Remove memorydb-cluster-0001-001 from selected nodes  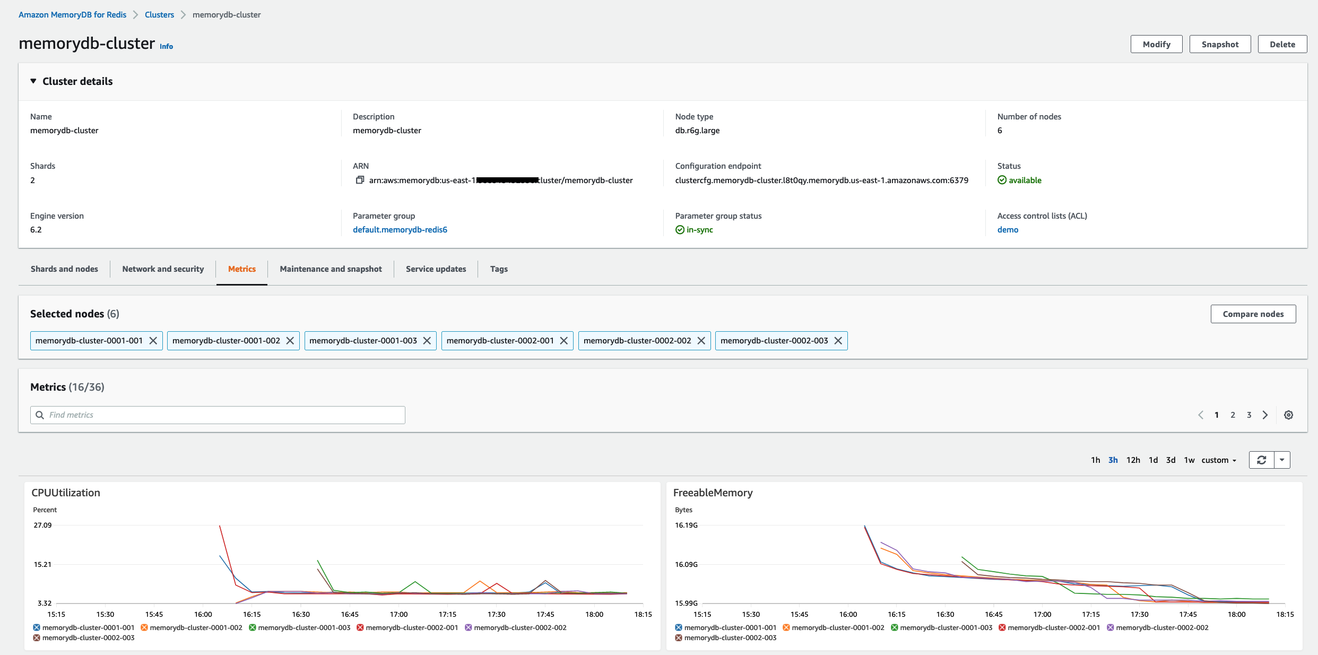[153, 341]
